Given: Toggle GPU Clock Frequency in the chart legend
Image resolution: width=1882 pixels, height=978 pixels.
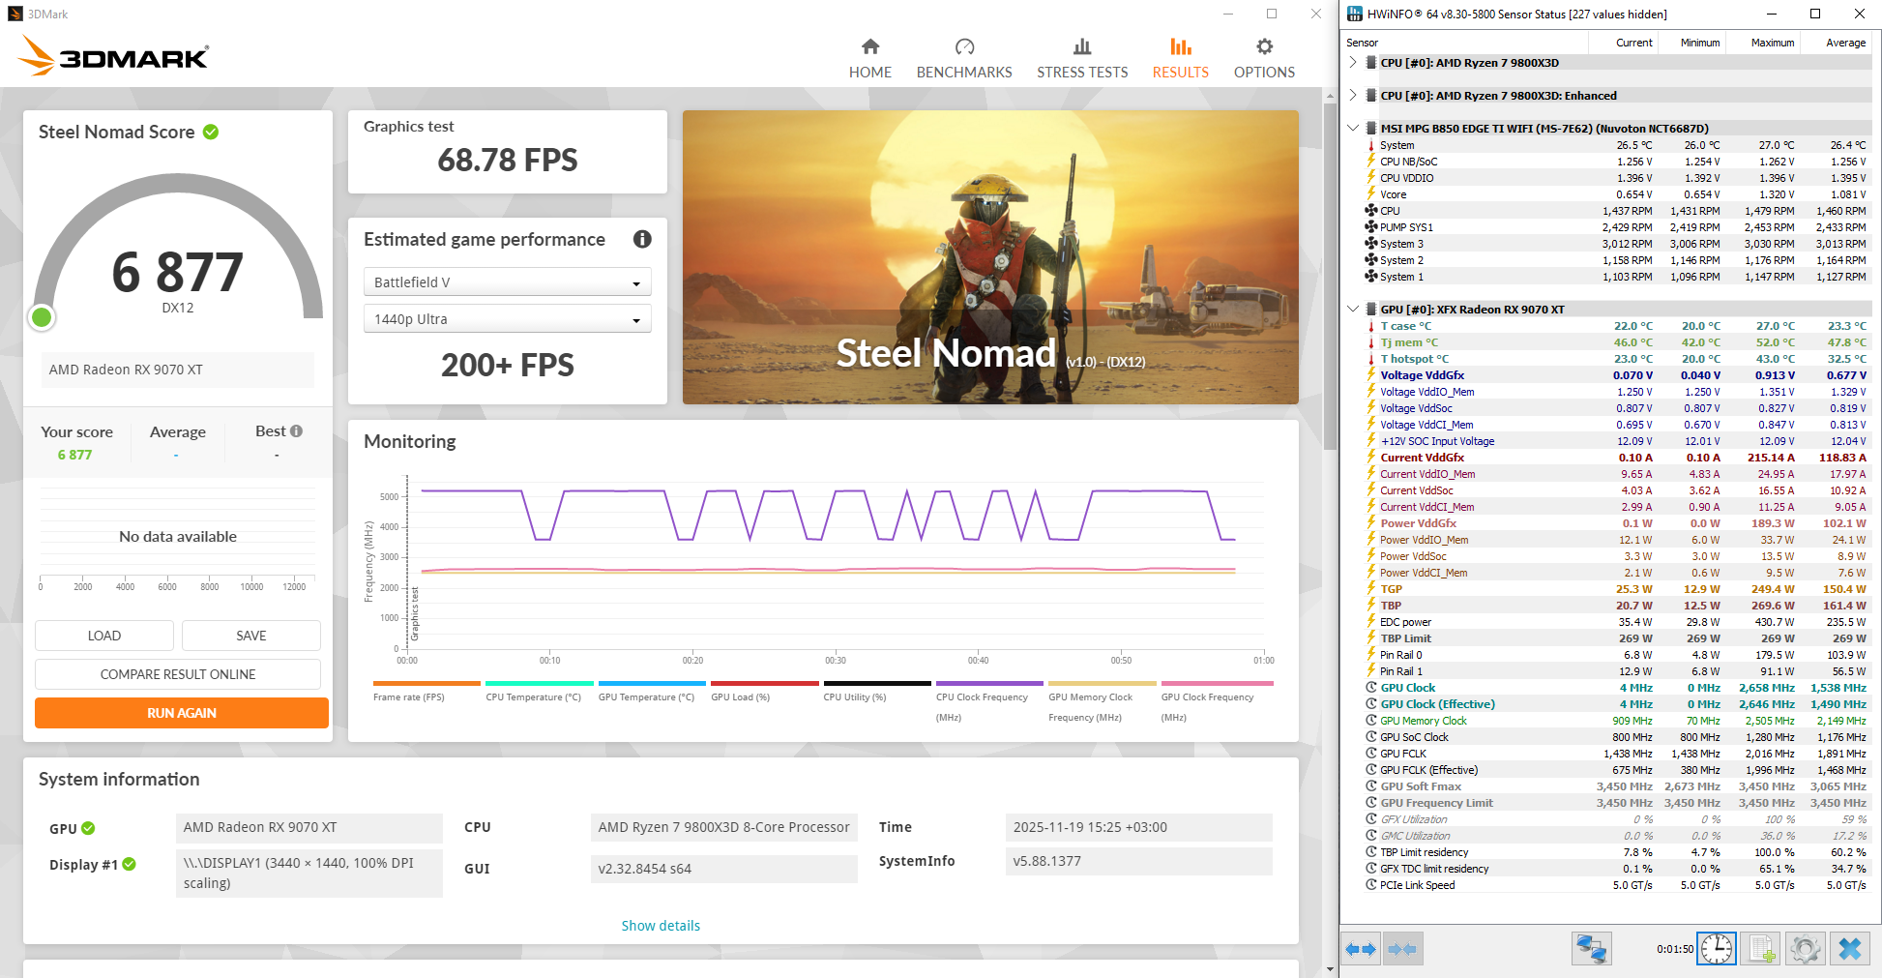Looking at the screenshot, I should 1217,701.
